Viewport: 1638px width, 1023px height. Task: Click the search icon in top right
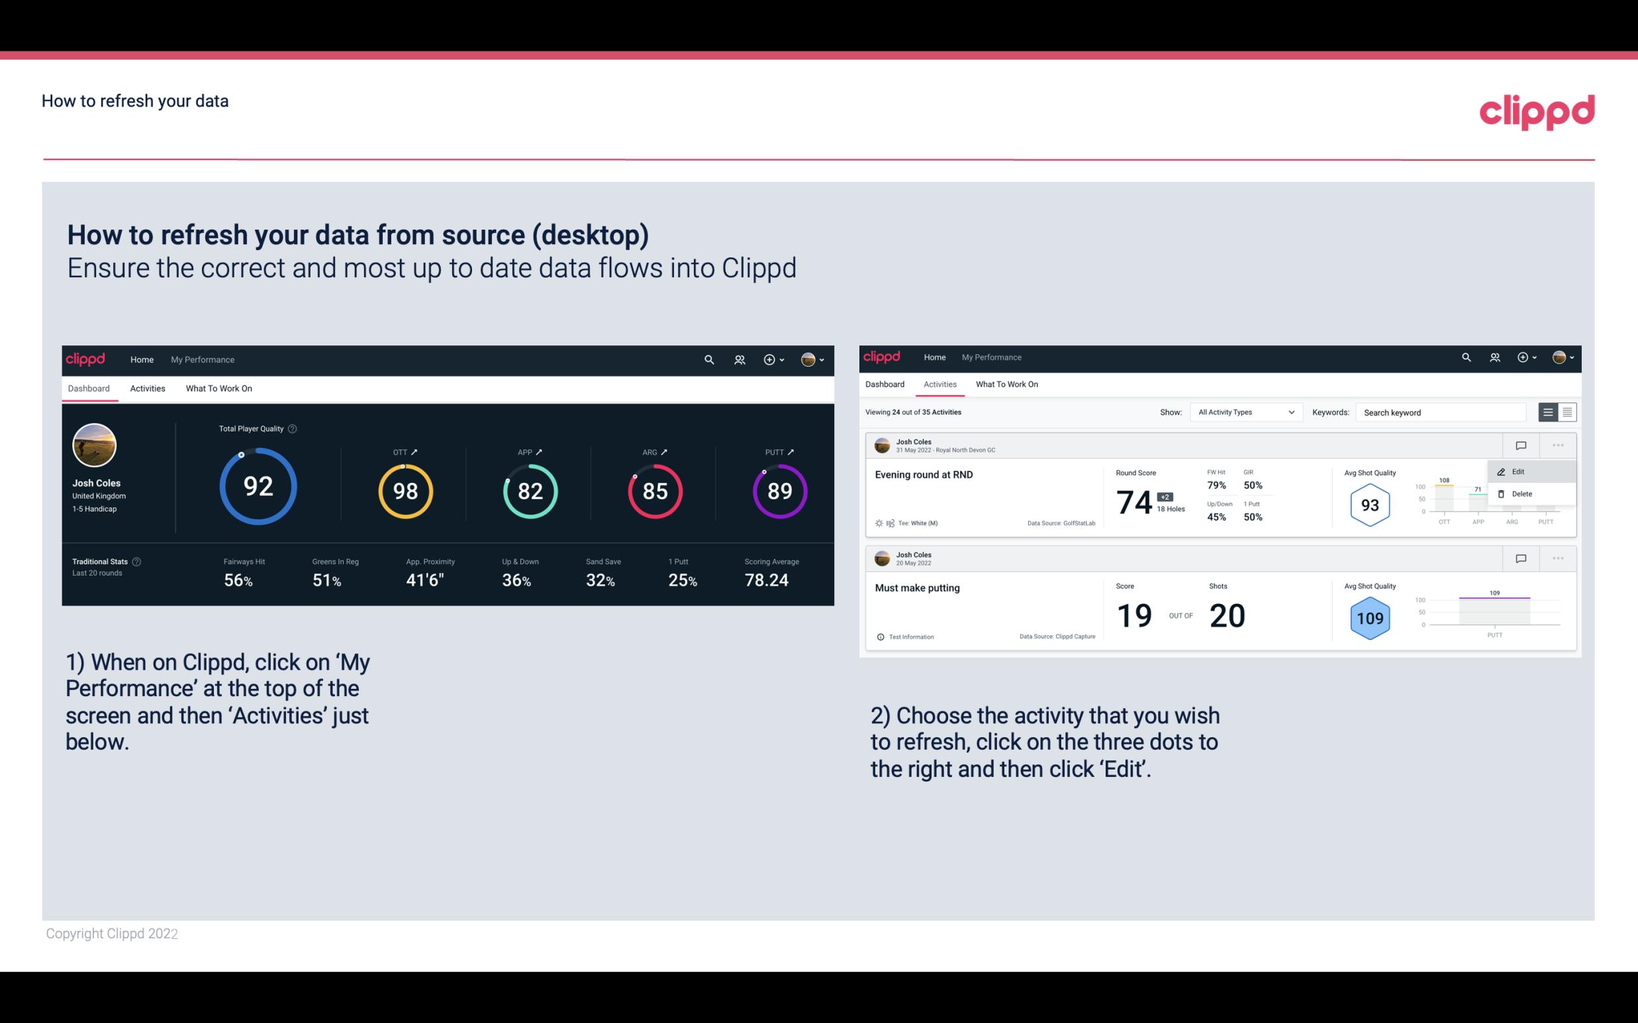click(1466, 358)
